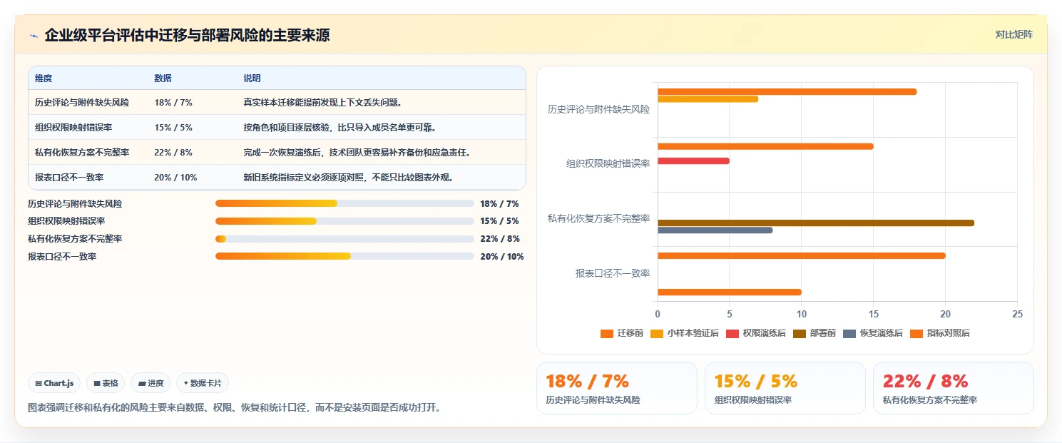Click the dashboard title 企业级平台评估

187,35
